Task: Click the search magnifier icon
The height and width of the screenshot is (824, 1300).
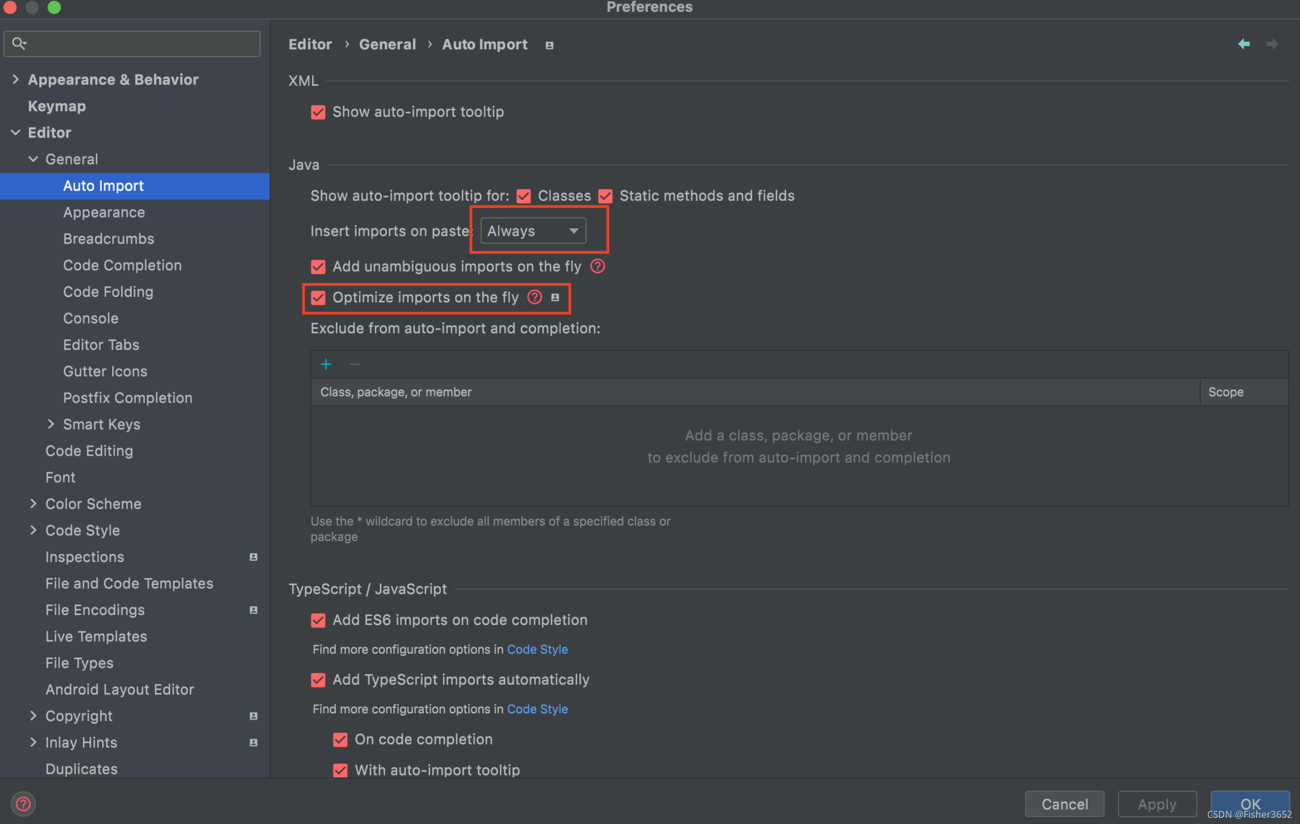Action: pyautogui.click(x=19, y=43)
